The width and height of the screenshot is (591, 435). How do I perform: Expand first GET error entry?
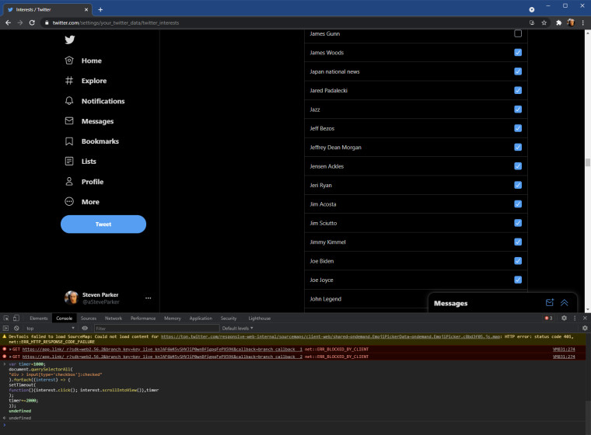click(x=10, y=349)
